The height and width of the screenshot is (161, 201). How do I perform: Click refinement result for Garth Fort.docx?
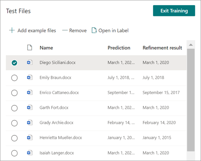(156, 108)
